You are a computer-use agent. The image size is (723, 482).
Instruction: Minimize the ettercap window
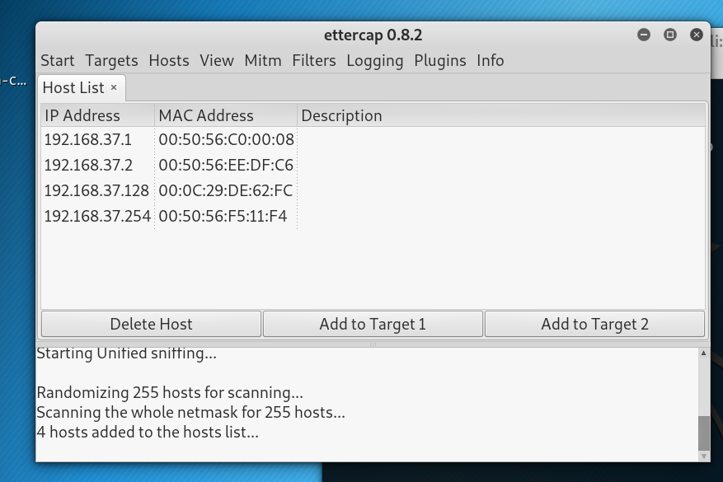point(644,35)
